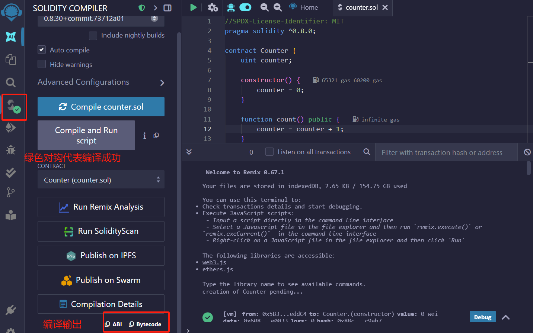Click the transaction hash filter field

coord(446,152)
